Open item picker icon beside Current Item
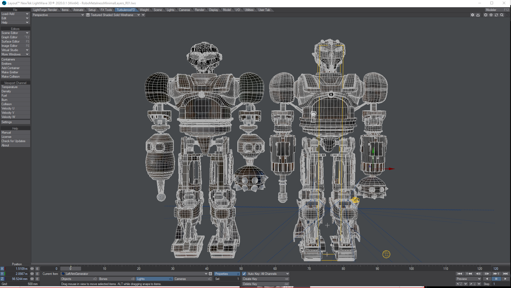 (211, 274)
